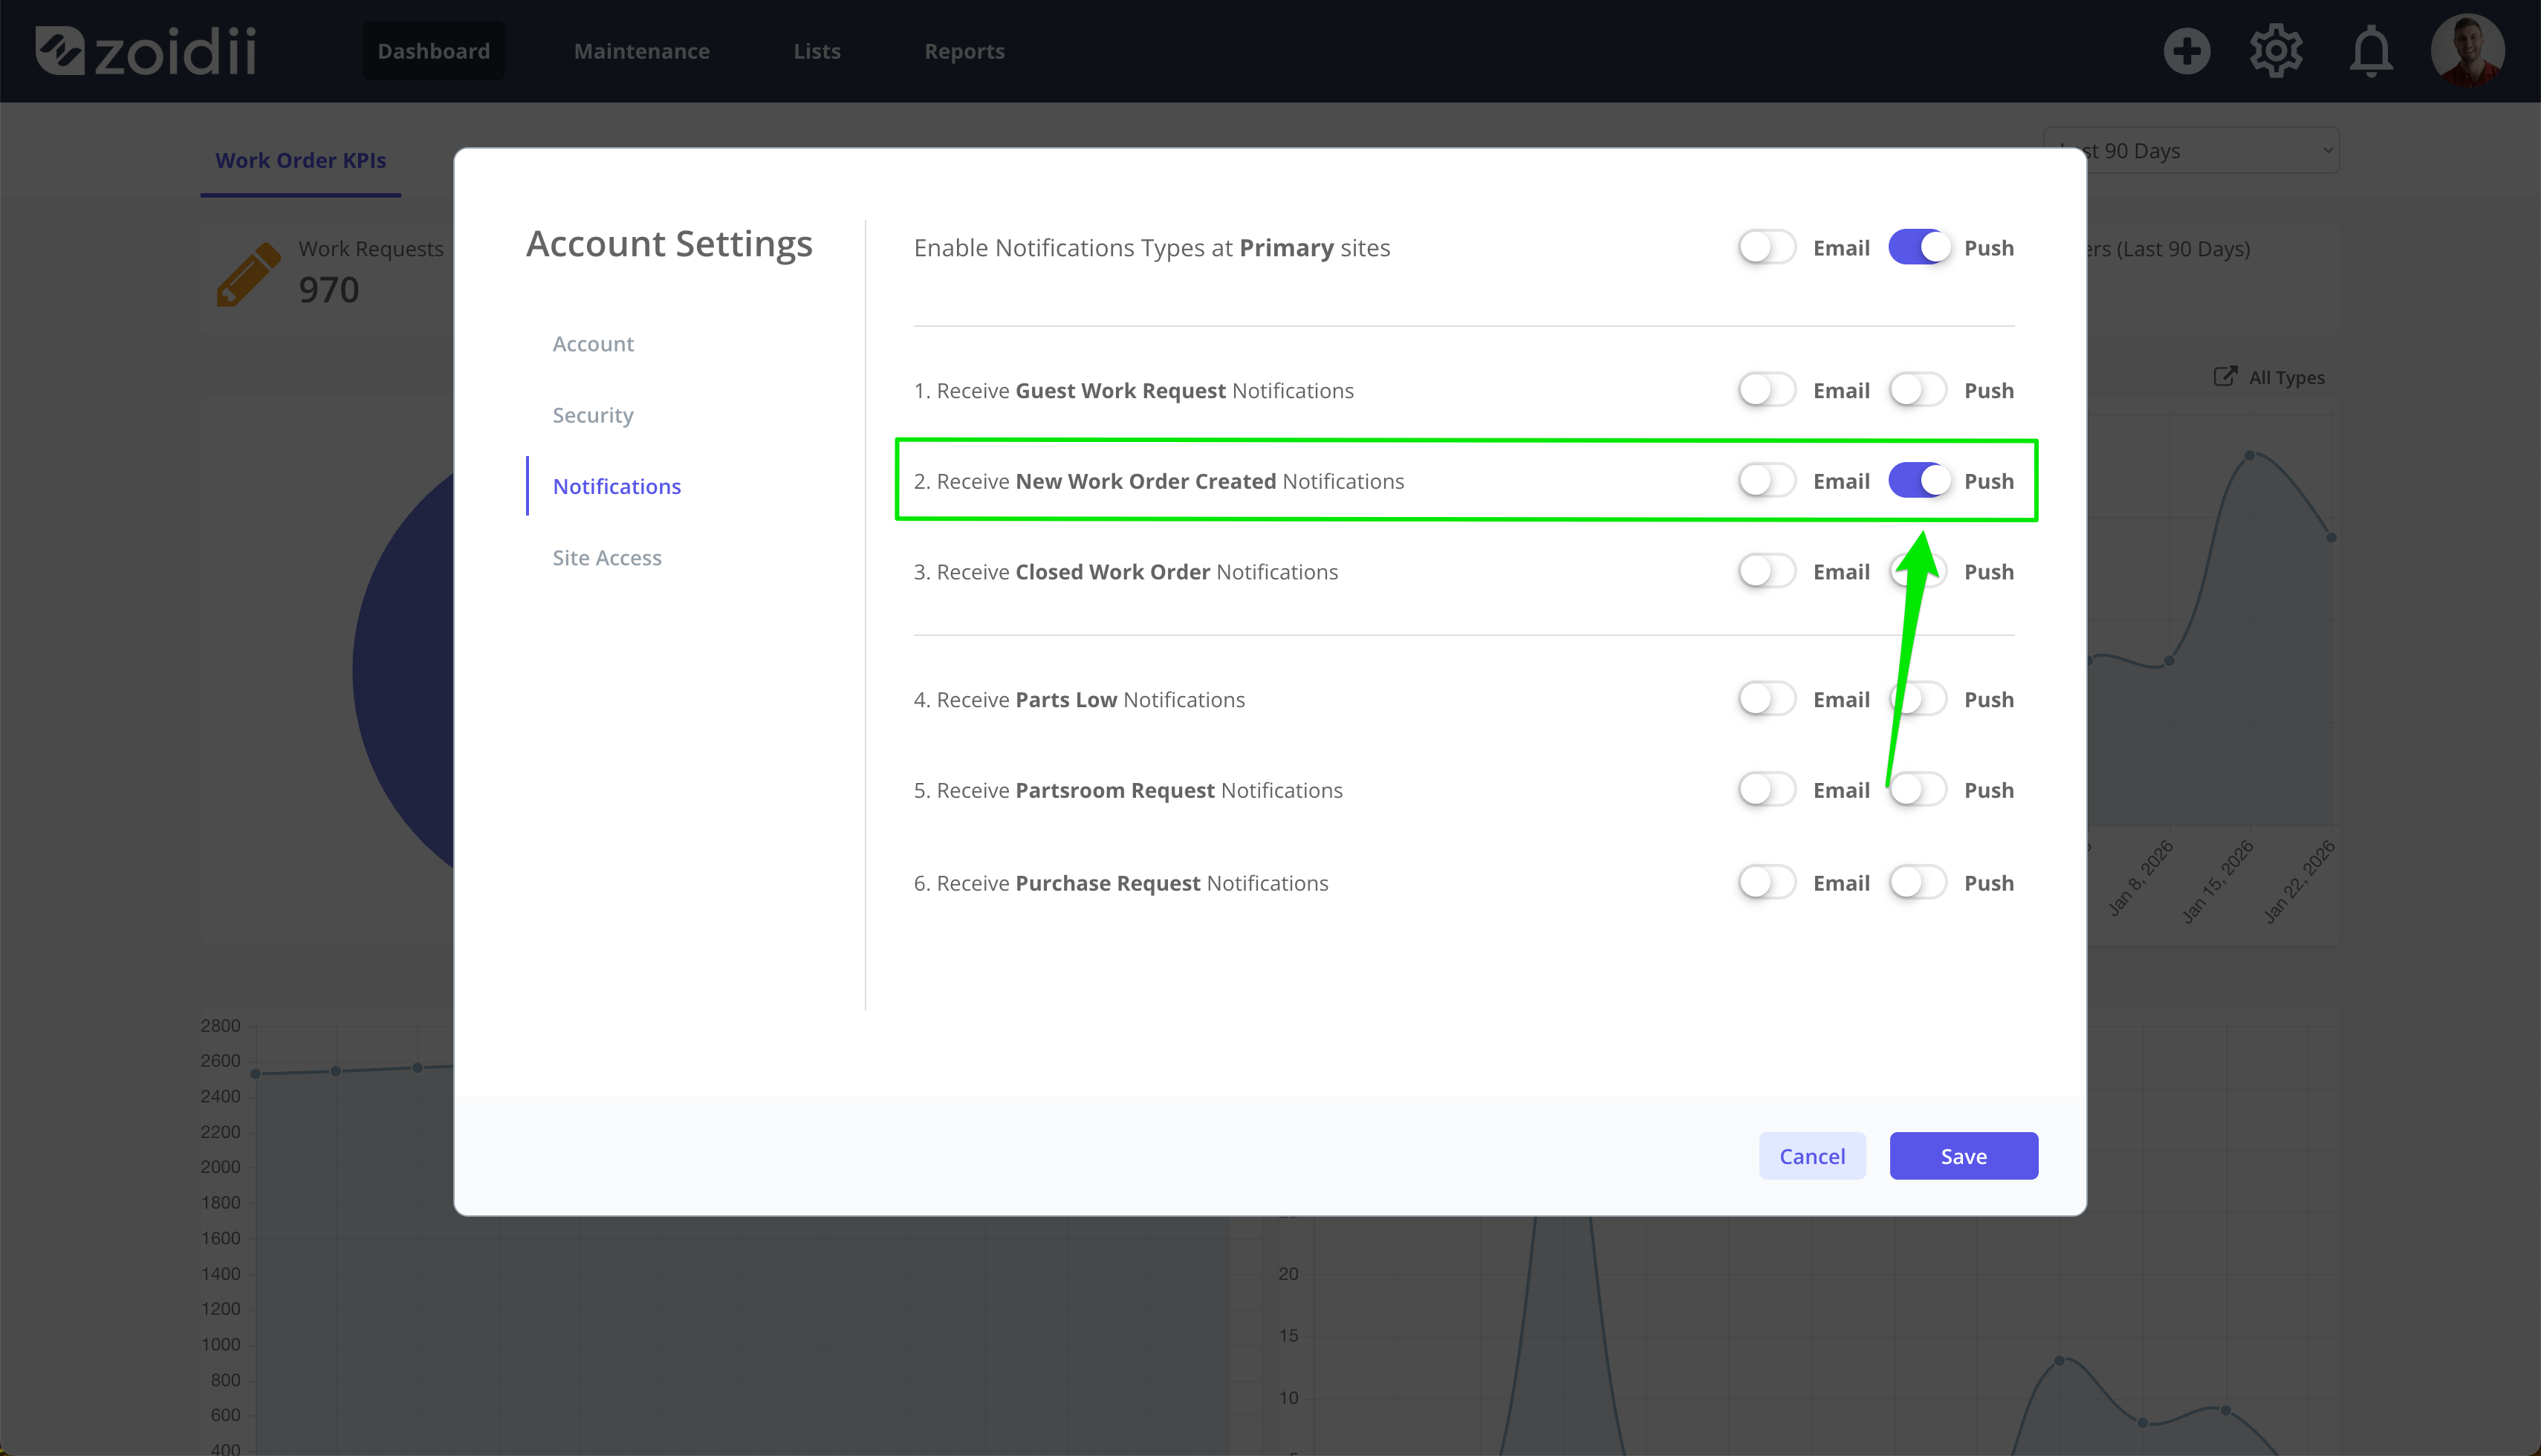2541x1456 pixels.
Task: Expand the Last 90 Days dropdown
Action: pyautogui.click(x=2192, y=151)
